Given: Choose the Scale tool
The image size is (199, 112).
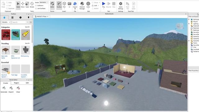Looking at the screenshot, I should coord(27,5).
